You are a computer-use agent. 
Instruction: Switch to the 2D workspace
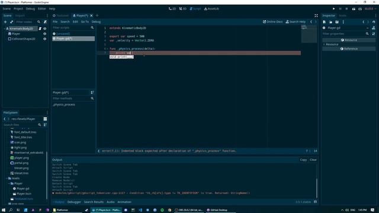pyautogui.click(x=172, y=9)
